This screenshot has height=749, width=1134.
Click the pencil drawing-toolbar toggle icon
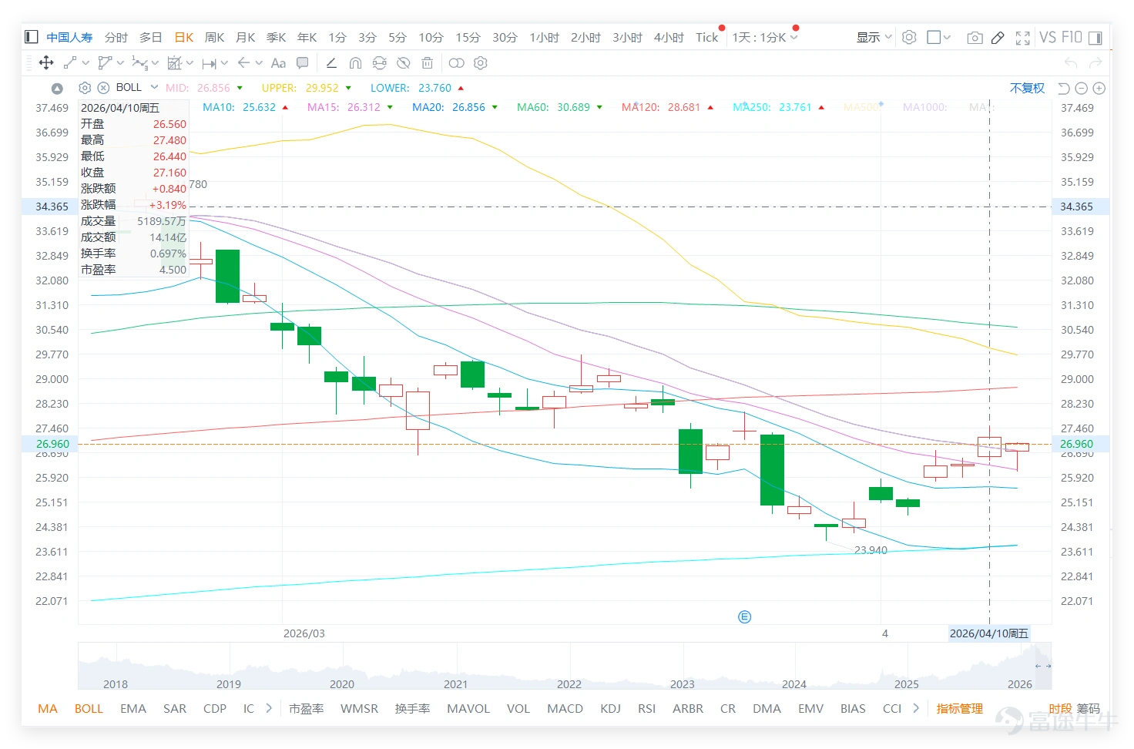point(998,37)
